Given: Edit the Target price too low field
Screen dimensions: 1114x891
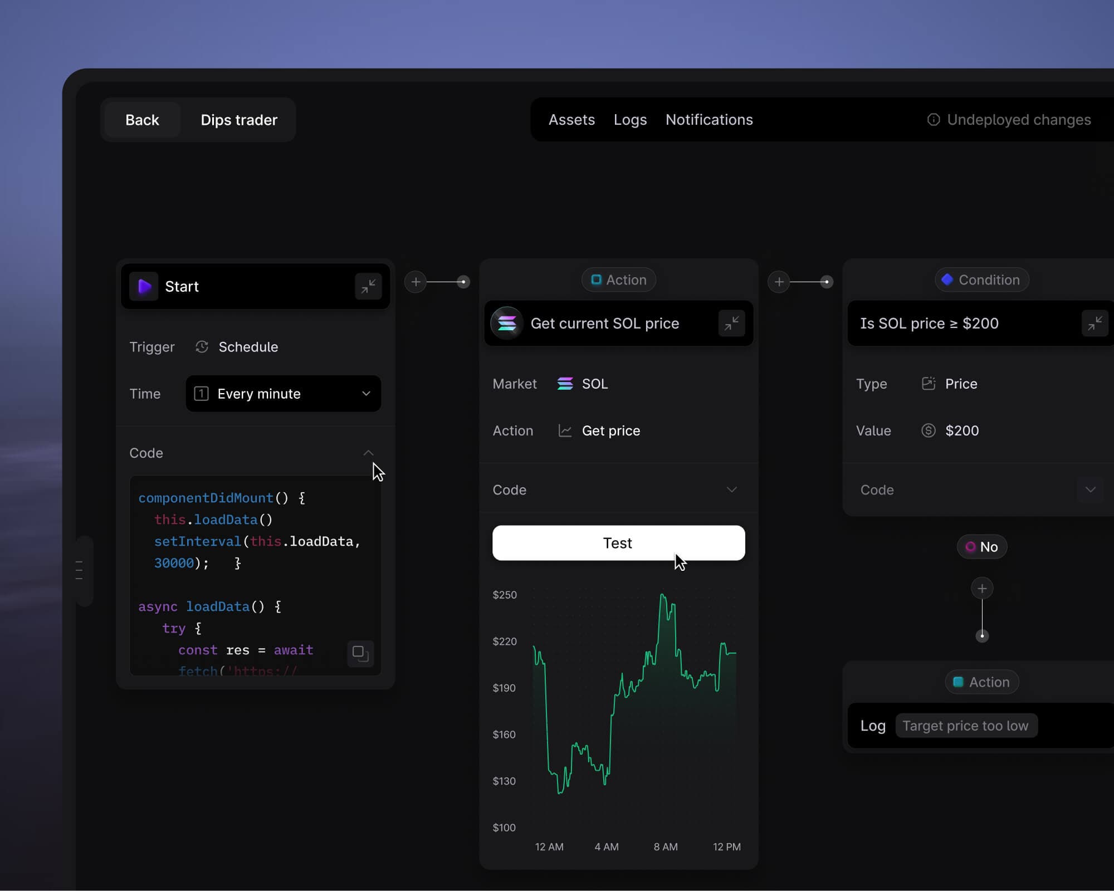Looking at the screenshot, I should [966, 726].
